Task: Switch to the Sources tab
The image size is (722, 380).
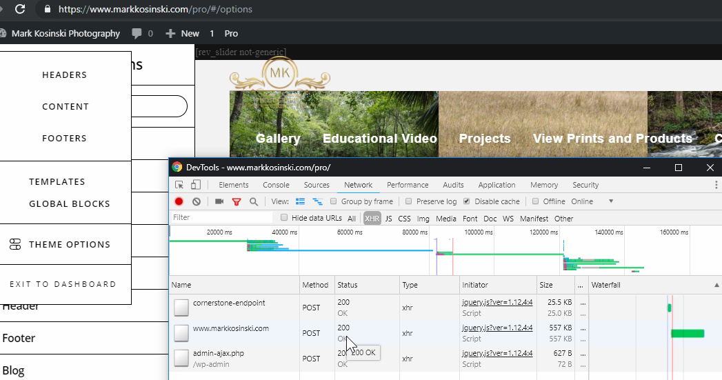Action: [317, 185]
